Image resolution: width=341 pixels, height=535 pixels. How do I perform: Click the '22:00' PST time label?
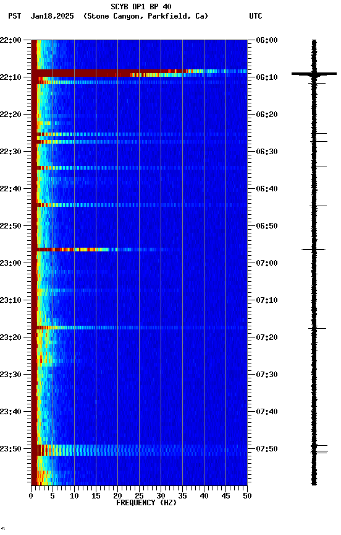click(11, 40)
